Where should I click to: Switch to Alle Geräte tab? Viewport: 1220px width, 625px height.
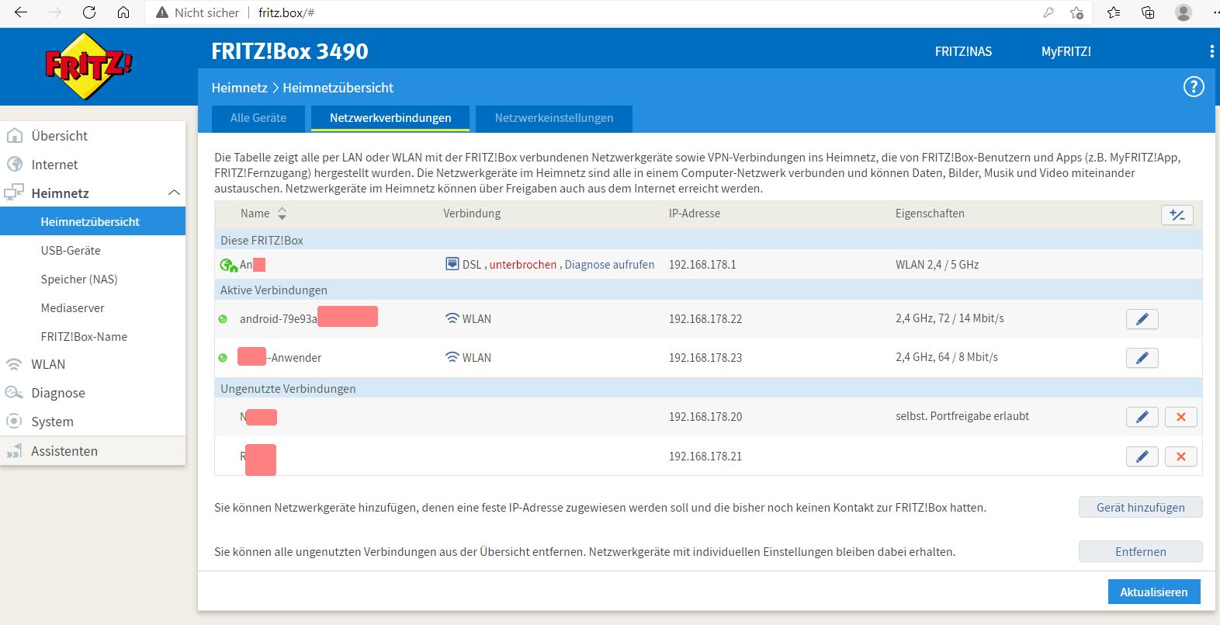pos(258,118)
